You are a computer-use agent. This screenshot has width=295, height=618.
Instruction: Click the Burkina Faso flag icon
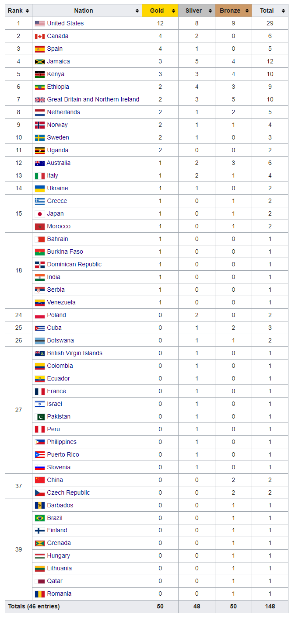40,252
